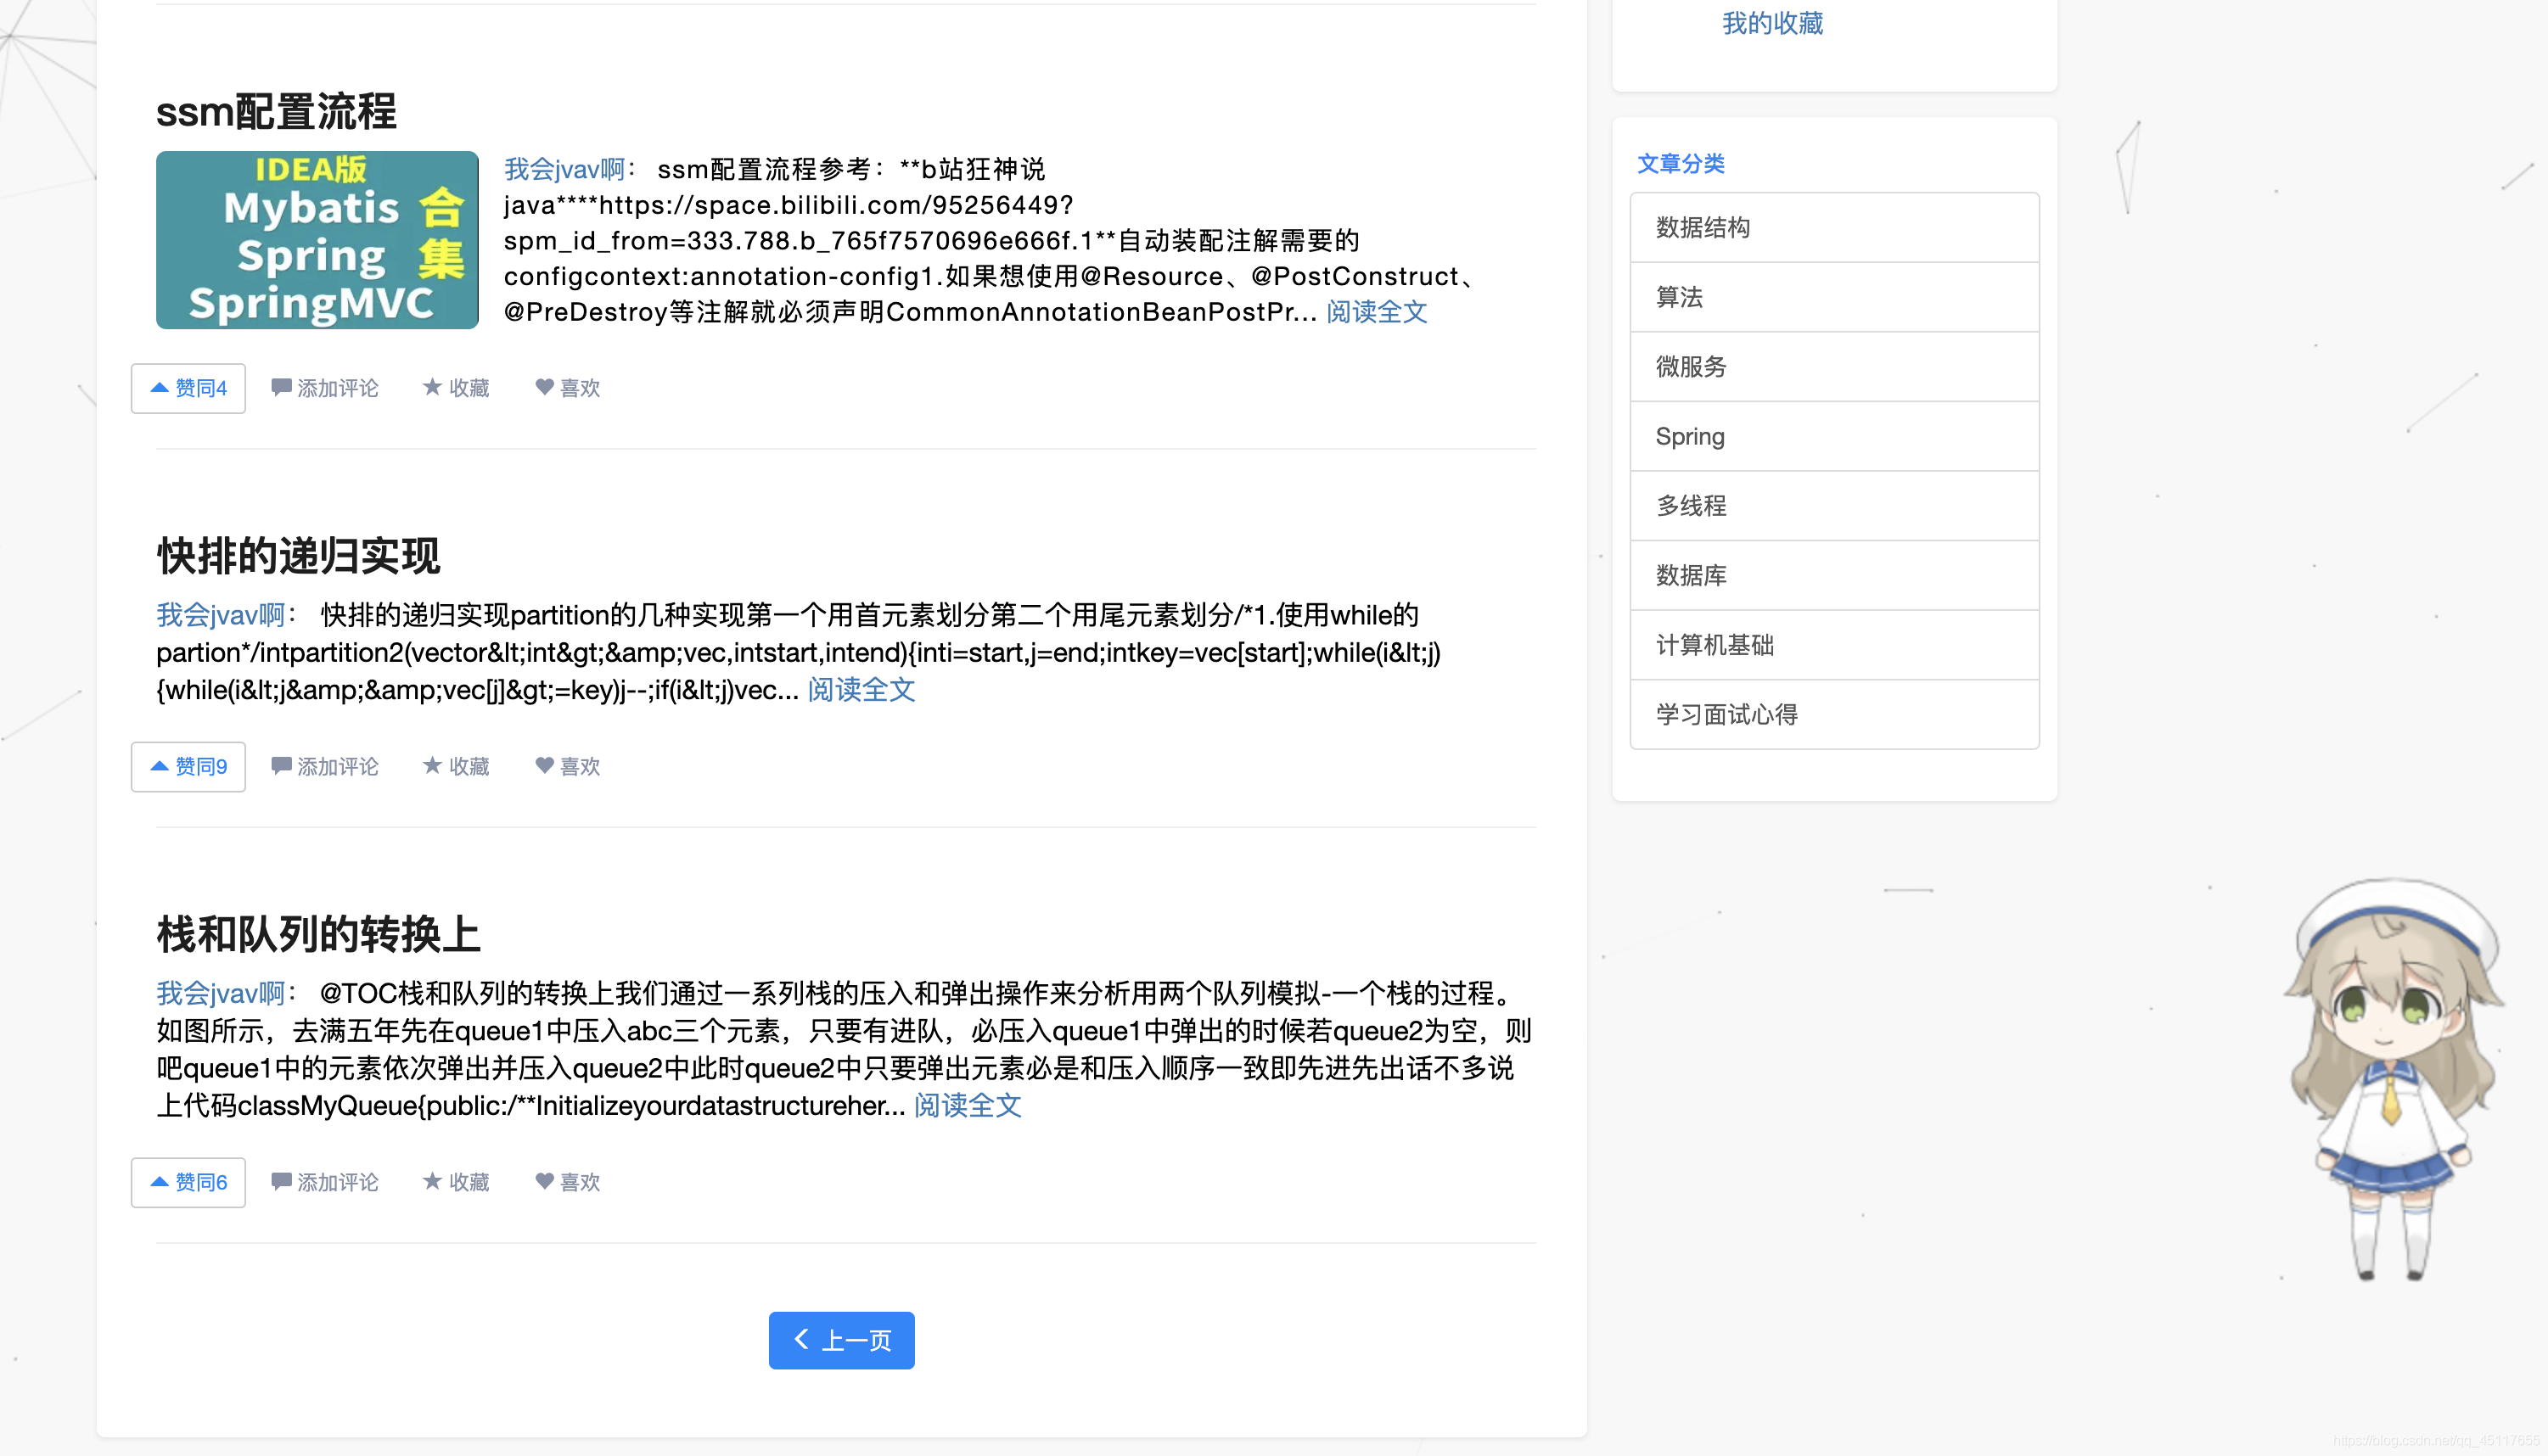Star the ssm配置流程 article to favorites
Viewport: 2548px width, 1456px height.
click(x=456, y=388)
